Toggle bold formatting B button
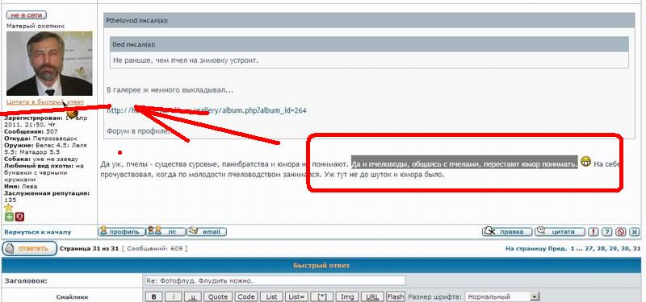This screenshot has height=302, width=646. [x=153, y=296]
